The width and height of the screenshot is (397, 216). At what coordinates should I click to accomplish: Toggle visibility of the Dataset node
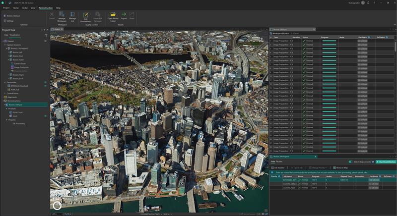(45, 41)
